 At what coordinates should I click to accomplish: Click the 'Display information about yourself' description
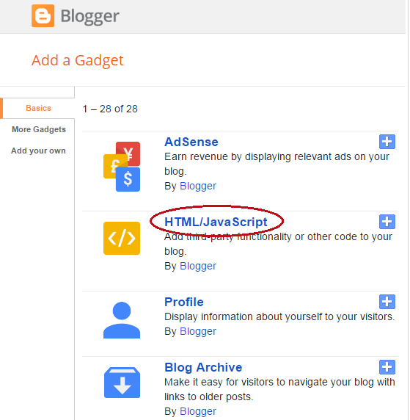pyautogui.click(x=279, y=317)
